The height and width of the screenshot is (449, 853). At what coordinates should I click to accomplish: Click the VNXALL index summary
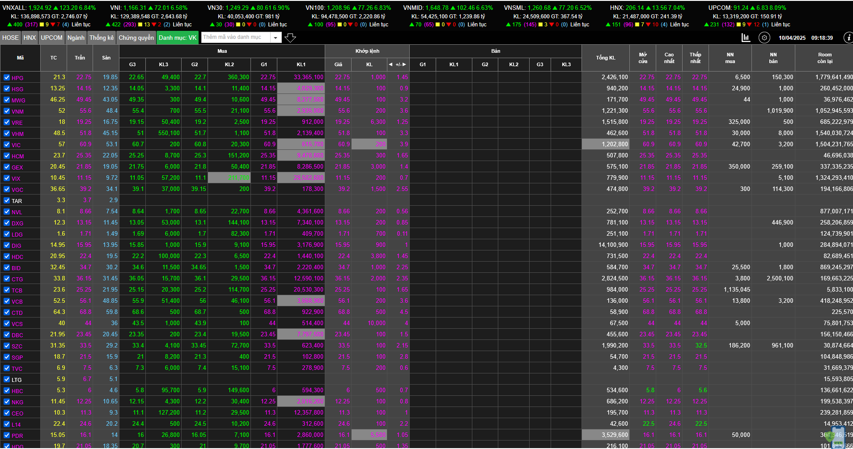click(x=49, y=16)
